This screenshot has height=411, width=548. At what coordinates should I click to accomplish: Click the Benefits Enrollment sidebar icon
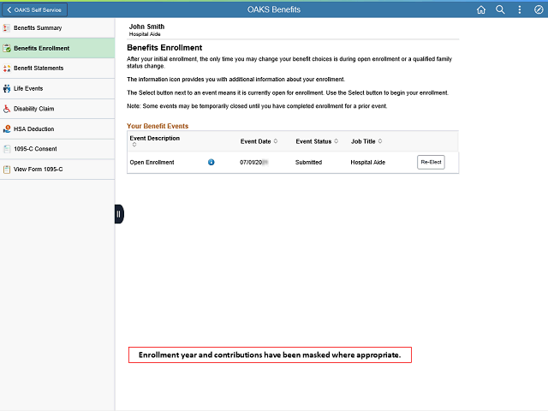tap(7, 48)
